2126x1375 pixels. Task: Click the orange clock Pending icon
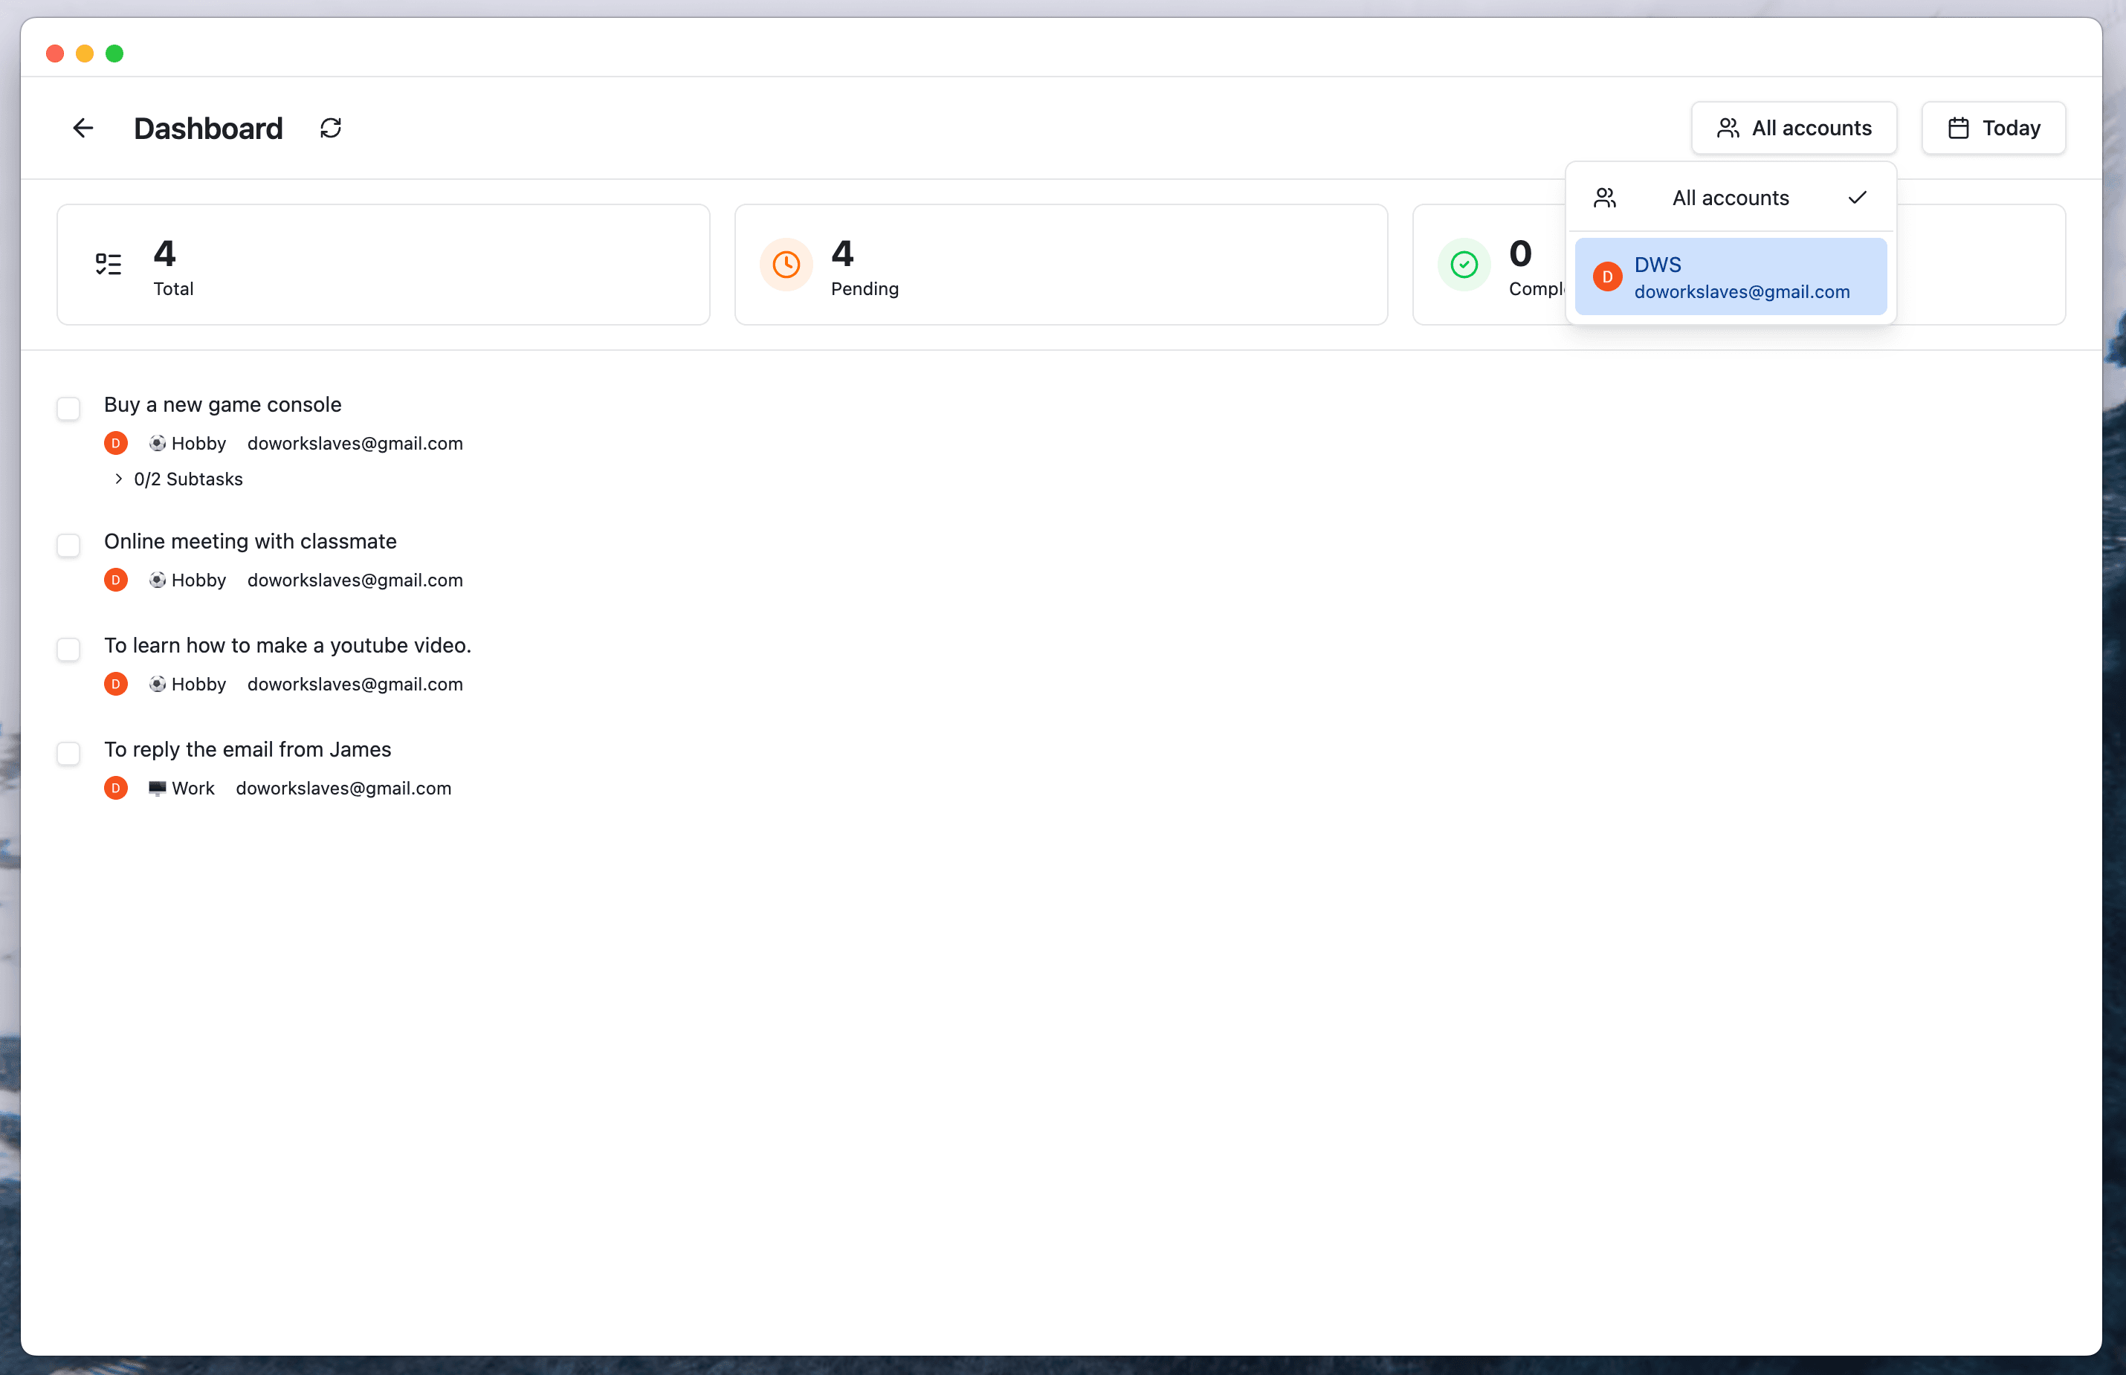(x=786, y=265)
